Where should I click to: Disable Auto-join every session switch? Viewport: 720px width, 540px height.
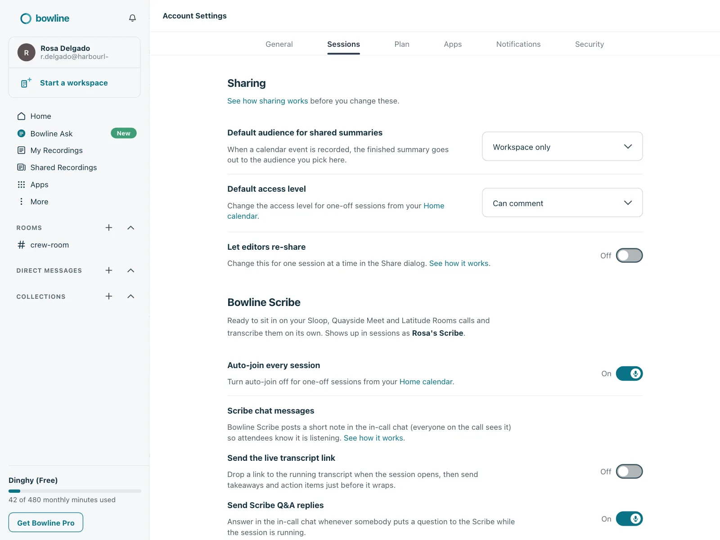[629, 373]
